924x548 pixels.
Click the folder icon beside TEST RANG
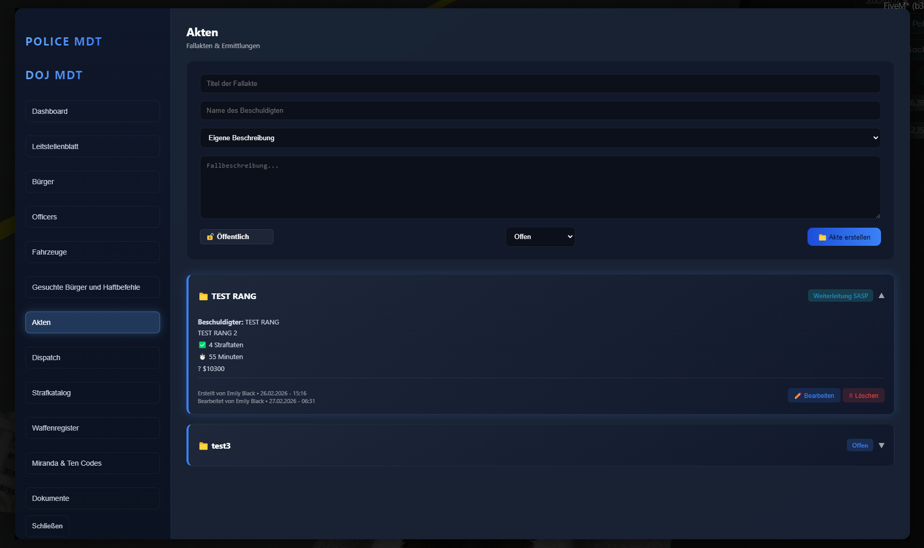(203, 297)
